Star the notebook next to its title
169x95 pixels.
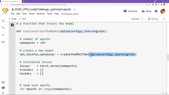click(x=75, y=9)
